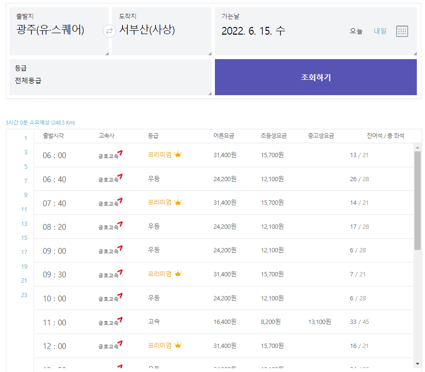Click scrollbar down arrow of schedule list

[x=417, y=364]
